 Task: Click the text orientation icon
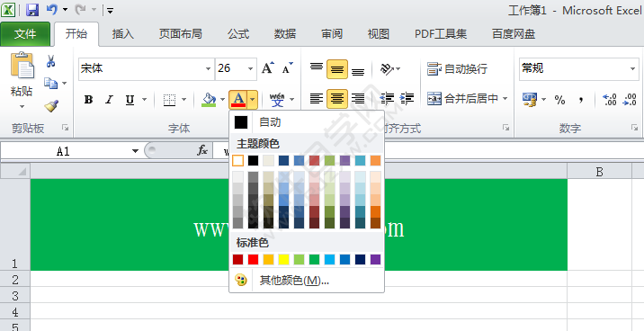tap(387, 68)
